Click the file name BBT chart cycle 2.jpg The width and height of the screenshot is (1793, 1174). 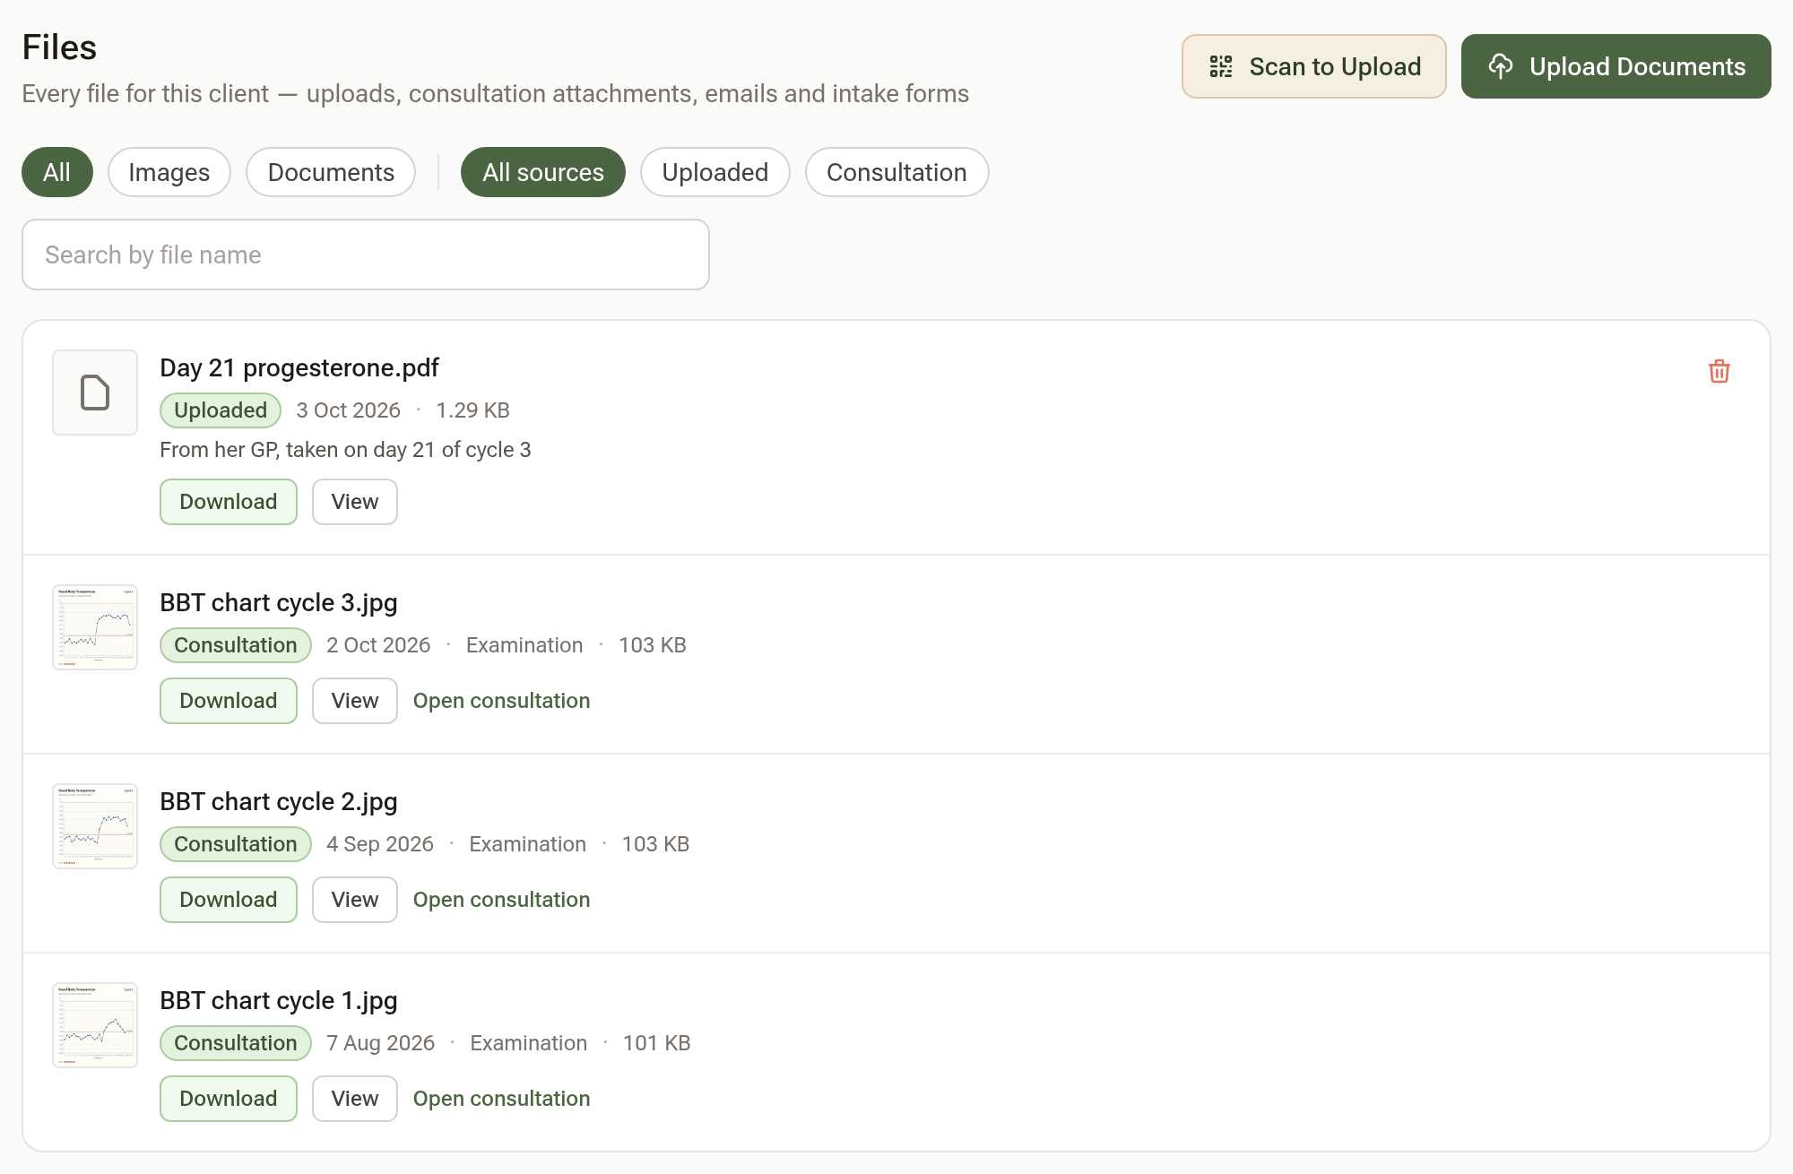tap(279, 801)
